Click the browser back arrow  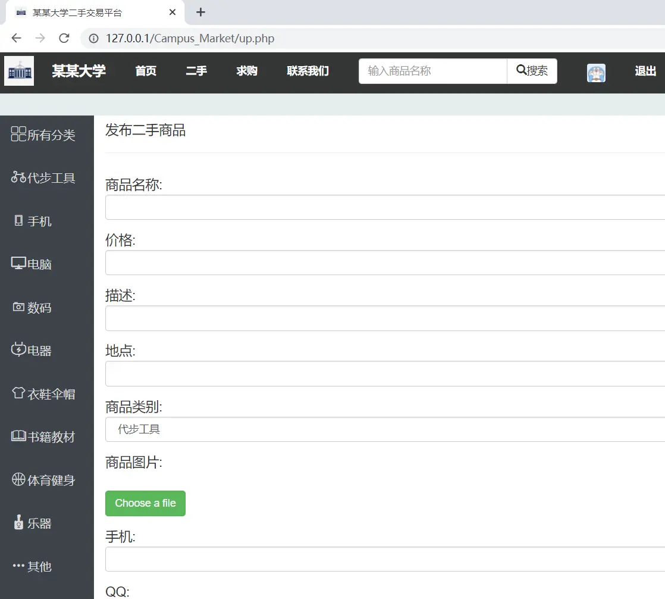(17, 38)
